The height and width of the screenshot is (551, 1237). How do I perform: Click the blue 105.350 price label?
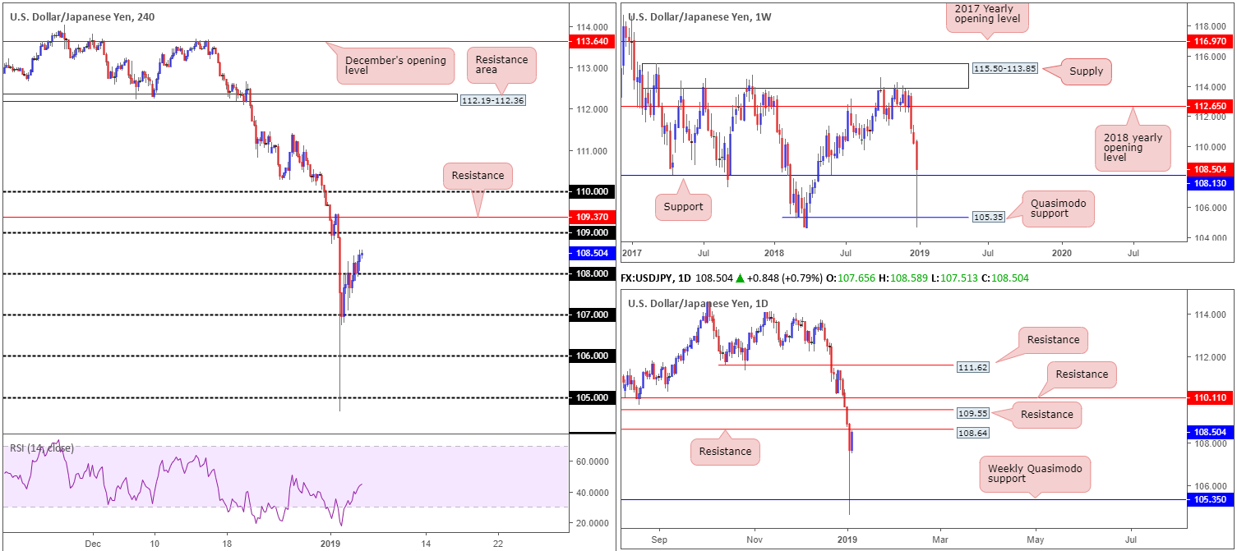pos(1212,498)
